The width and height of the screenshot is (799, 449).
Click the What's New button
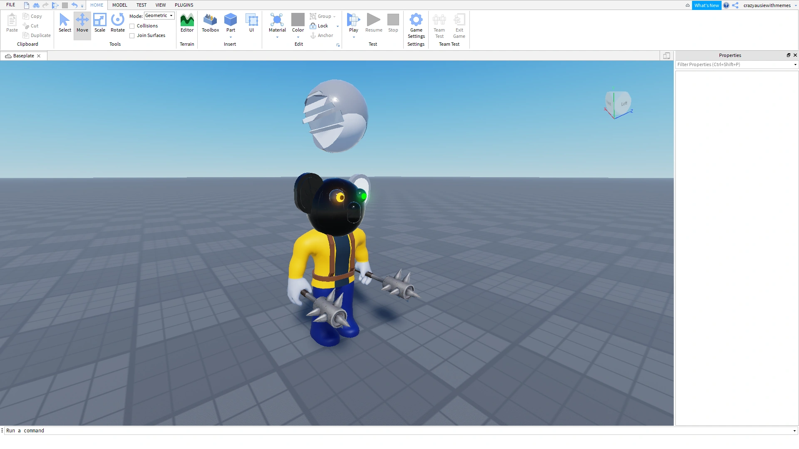pyautogui.click(x=706, y=5)
